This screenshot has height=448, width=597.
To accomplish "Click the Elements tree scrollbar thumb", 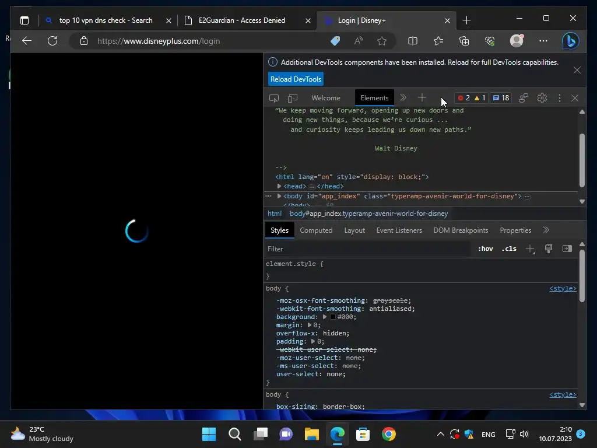I will tap(582, 160).
